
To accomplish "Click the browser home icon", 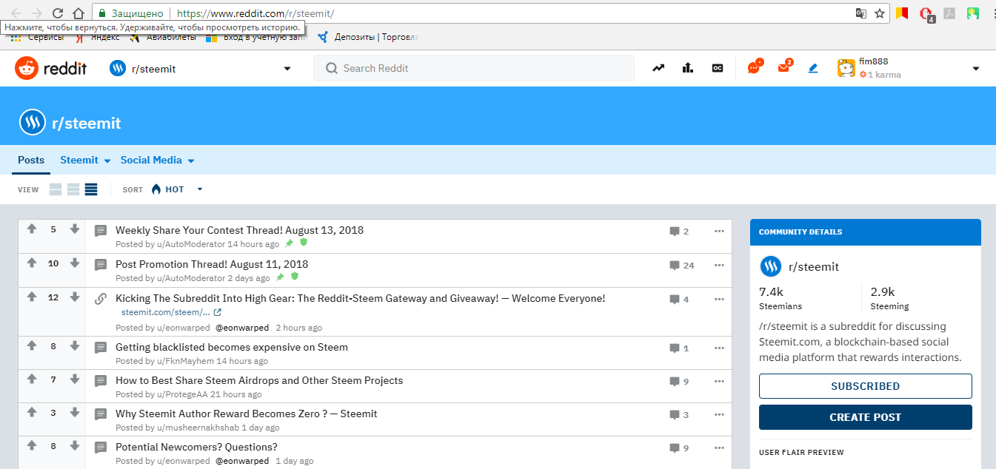I will click(78, 13).
